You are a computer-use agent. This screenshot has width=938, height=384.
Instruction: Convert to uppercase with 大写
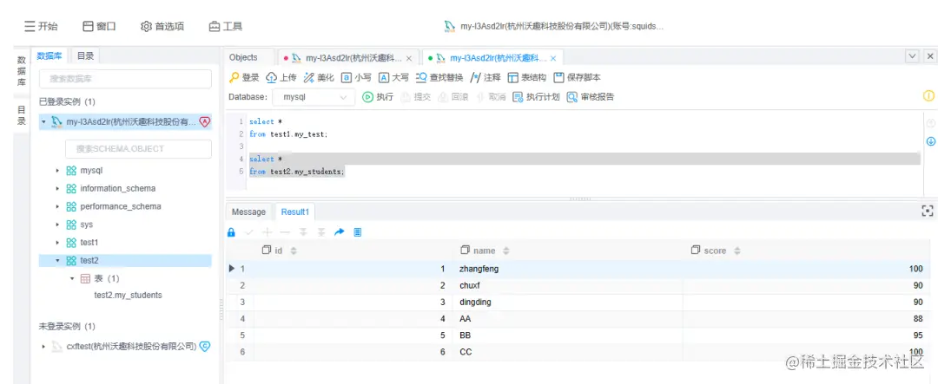(393, 78)
